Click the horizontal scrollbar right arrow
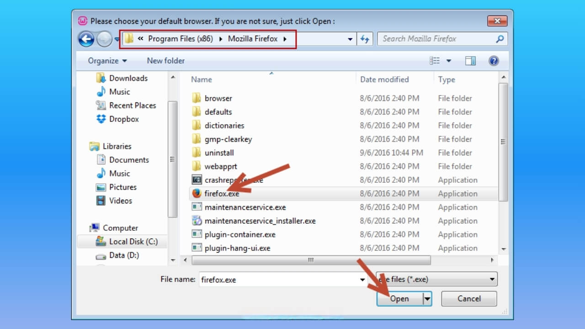 tap(492, 260)
